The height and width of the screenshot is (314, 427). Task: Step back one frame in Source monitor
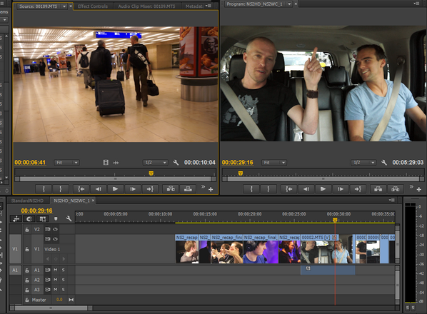click(98, 189)
